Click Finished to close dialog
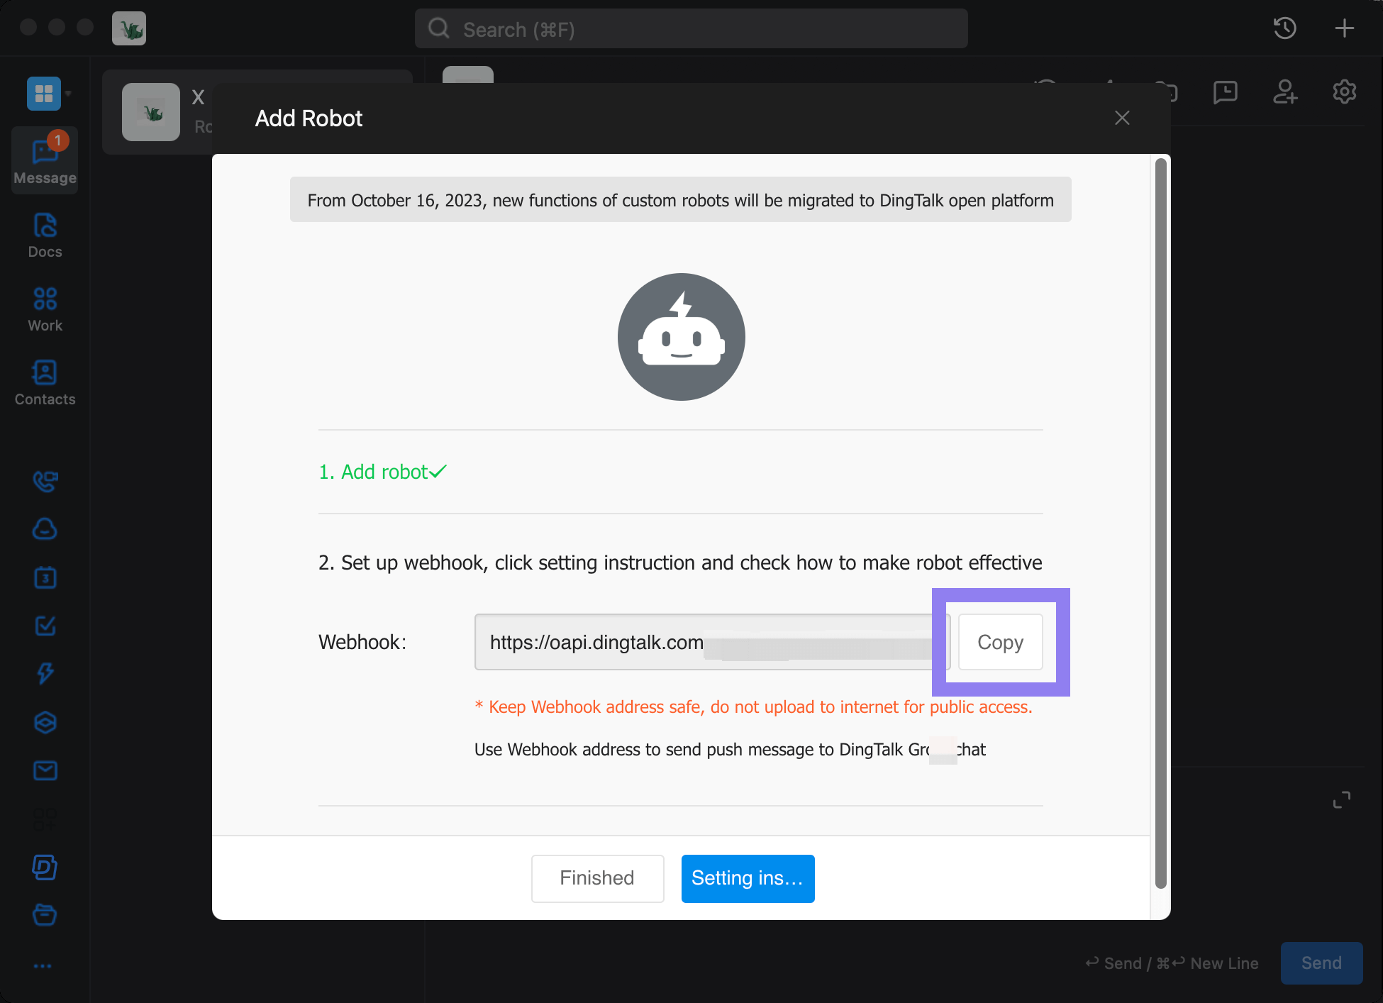The height and width of the screenshot is (1003, 1383). coord(596,877)
